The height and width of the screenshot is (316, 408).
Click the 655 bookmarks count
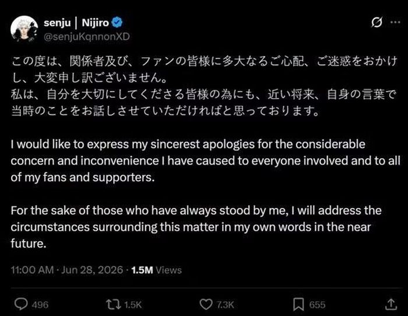pyautogui.click(x=317, y=304)
